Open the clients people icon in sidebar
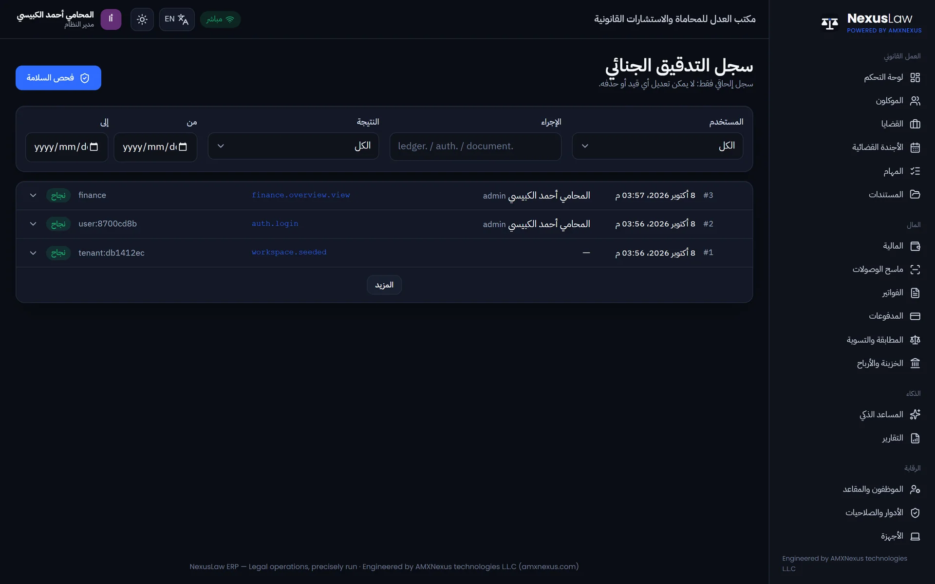Image resolution: width=935 pixels, height=584 pixels. pos(915,101)
